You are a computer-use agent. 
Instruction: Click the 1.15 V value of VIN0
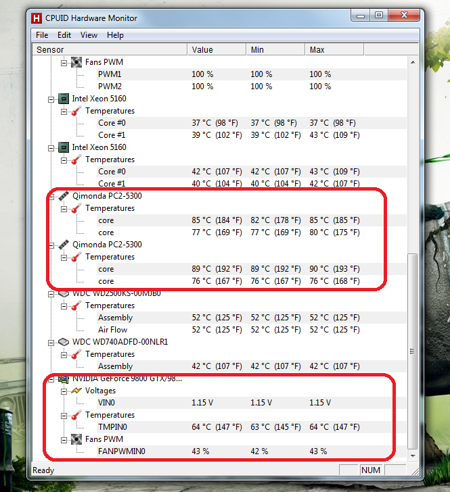202,403
